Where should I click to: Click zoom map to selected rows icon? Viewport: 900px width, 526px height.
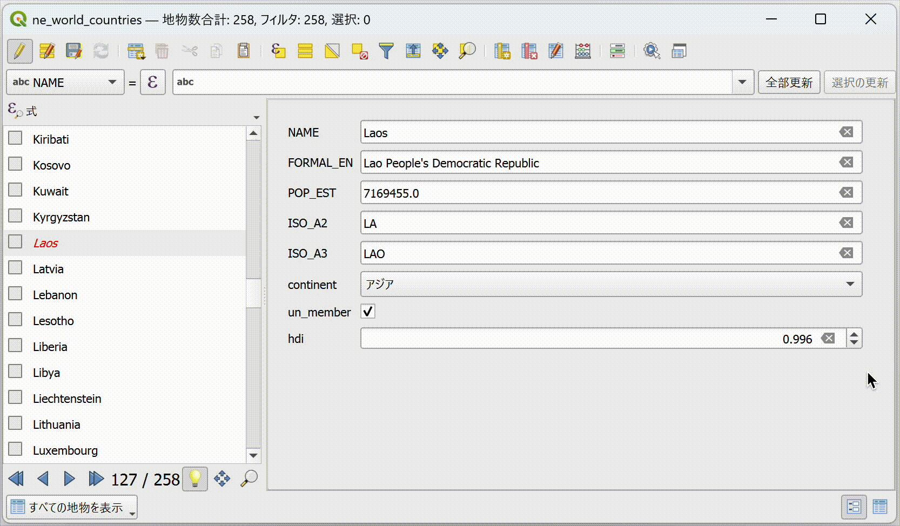(x=467, y=51)
